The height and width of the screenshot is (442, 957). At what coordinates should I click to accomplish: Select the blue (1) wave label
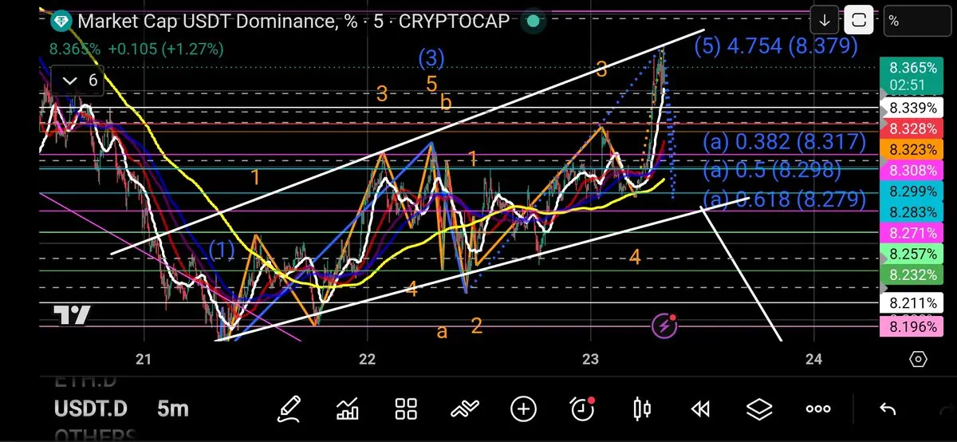pos(222,251)
